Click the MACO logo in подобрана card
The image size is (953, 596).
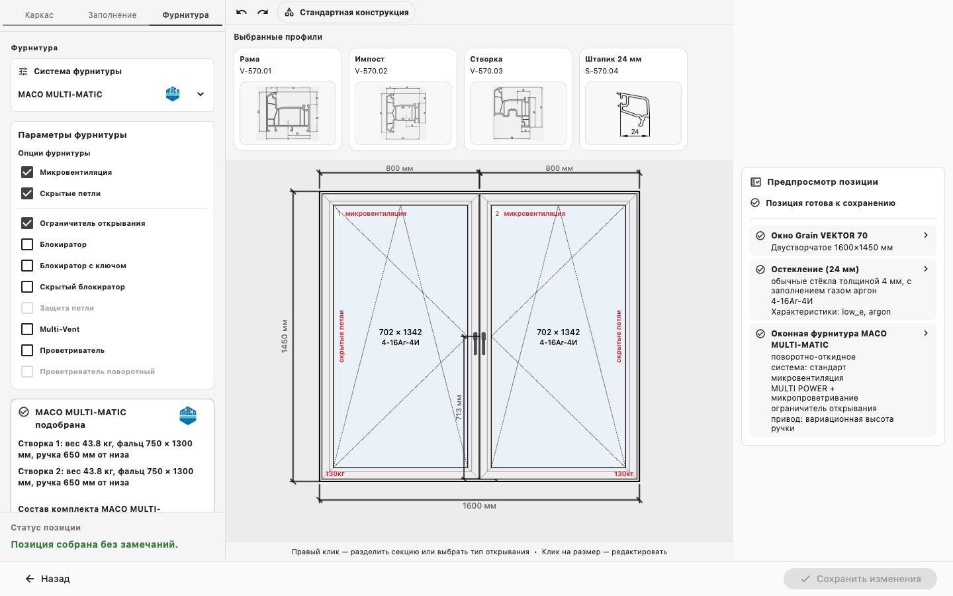click(188, 415)
